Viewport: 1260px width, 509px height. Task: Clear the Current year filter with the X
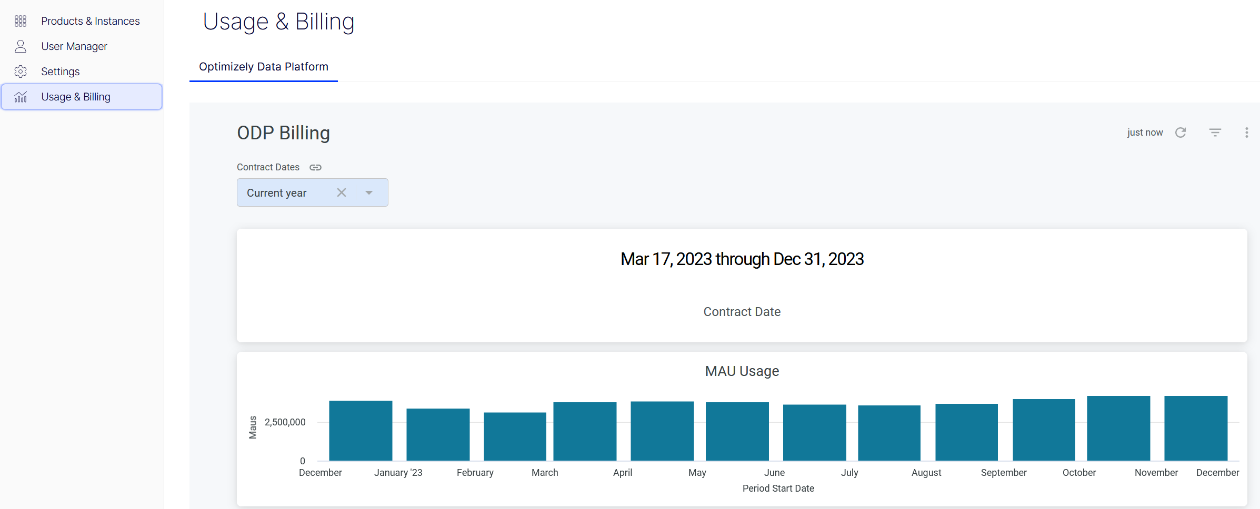point(341,192)
